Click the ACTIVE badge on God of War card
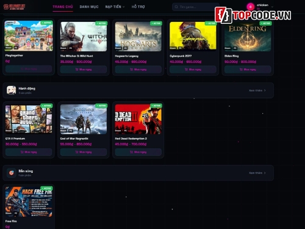This screenshot has height=229, width=305. (x=101, y=106)
